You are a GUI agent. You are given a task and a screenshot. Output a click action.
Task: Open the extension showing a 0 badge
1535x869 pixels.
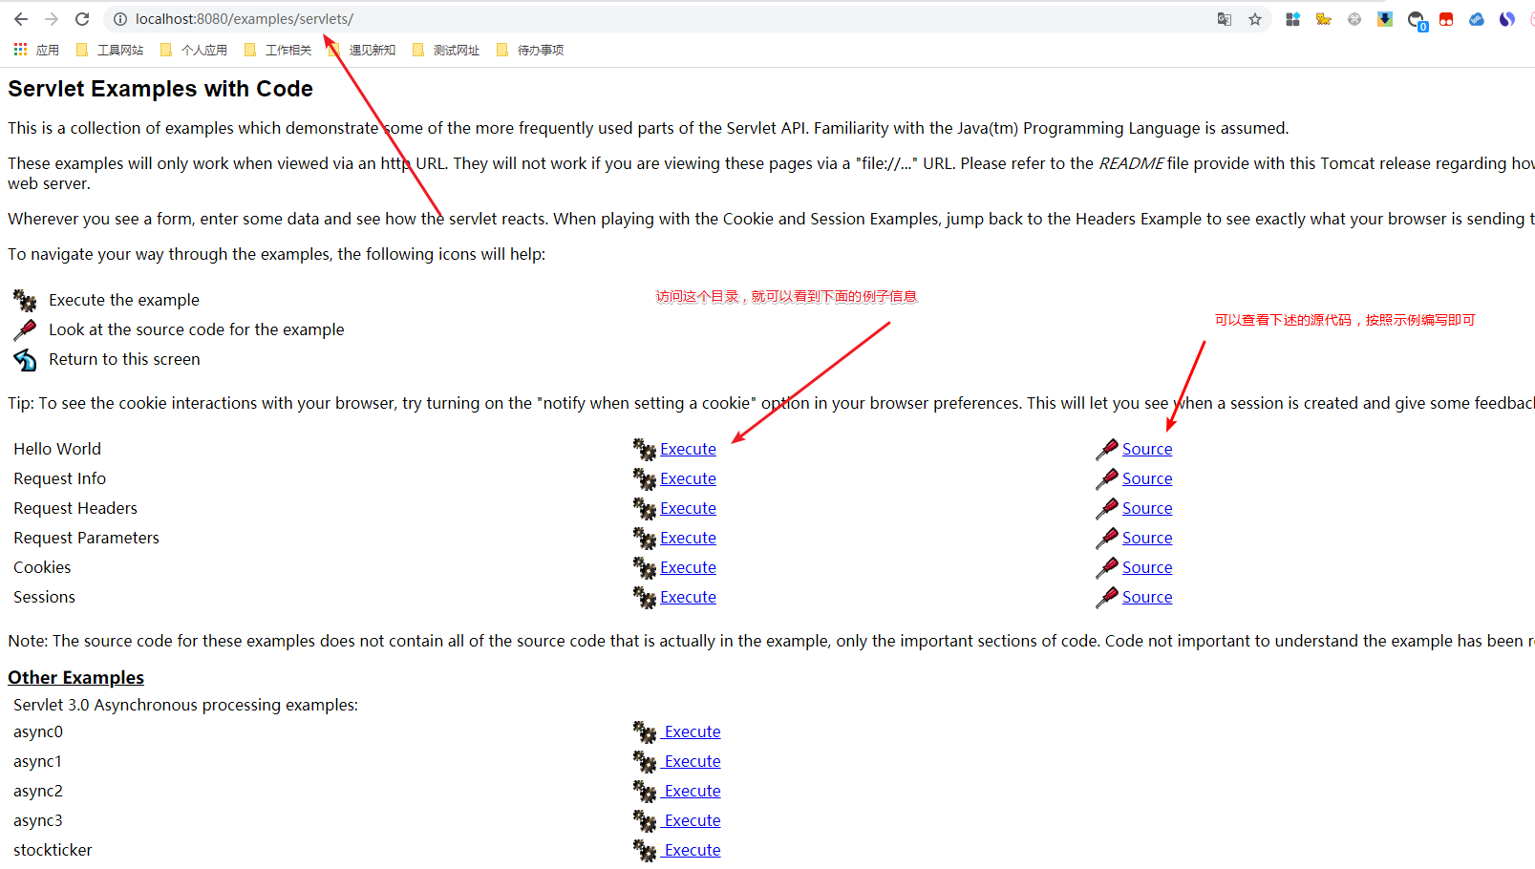pos(1416,20)
